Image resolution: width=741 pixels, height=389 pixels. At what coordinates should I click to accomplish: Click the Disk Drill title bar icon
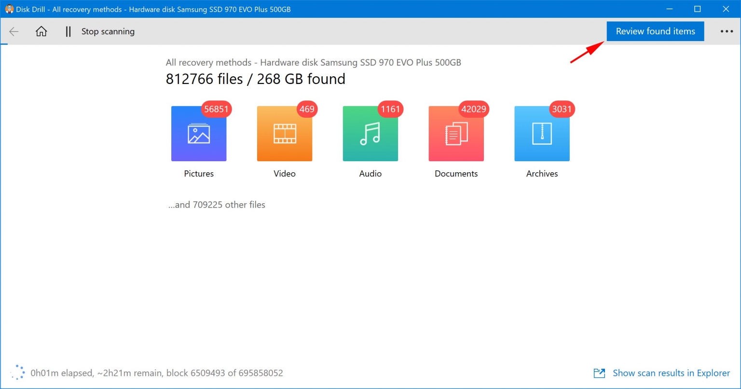click(8, 9)
